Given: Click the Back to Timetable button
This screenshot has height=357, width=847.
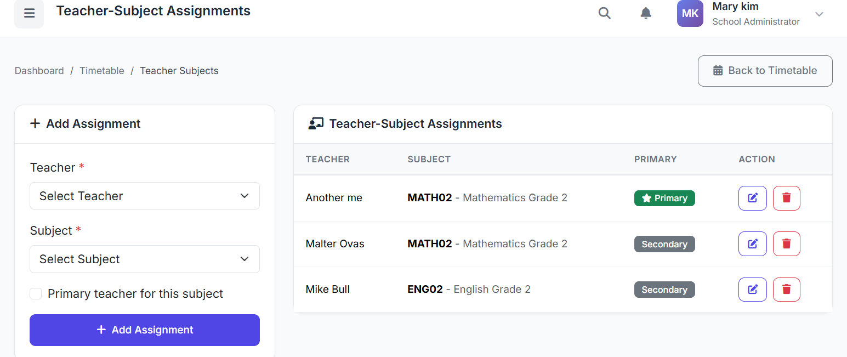Looking at the screenshot, I should pyautogui.click(x=765, y=71).
